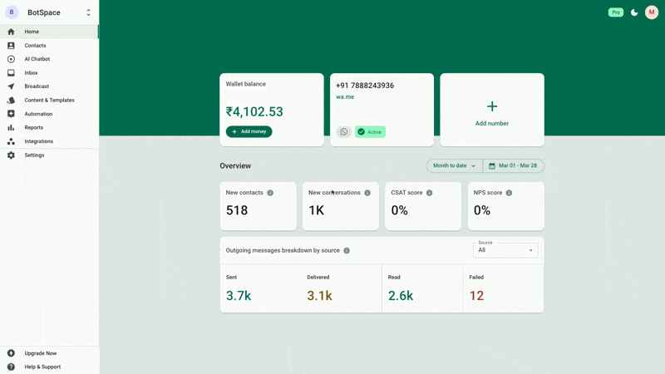Click the Overview heading
Image resolution: width=665 pixels, height=374 pixels.
[235, 165]
